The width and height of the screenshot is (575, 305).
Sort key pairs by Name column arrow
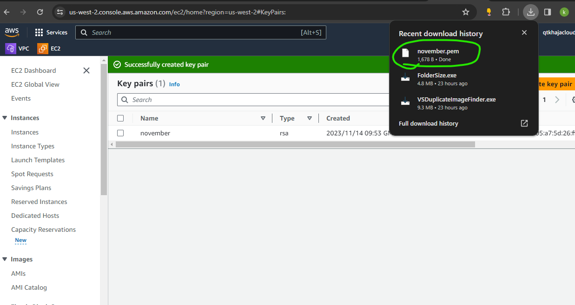(x=263, y=118)
